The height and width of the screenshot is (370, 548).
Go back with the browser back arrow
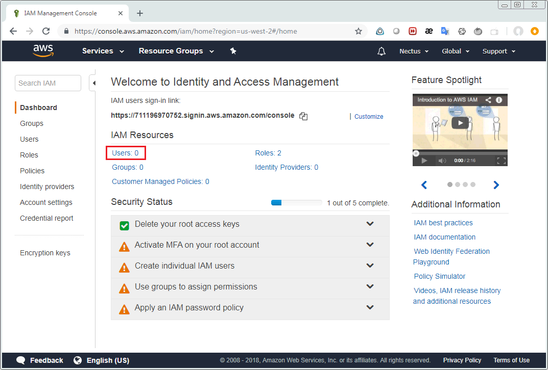(13, 31)
